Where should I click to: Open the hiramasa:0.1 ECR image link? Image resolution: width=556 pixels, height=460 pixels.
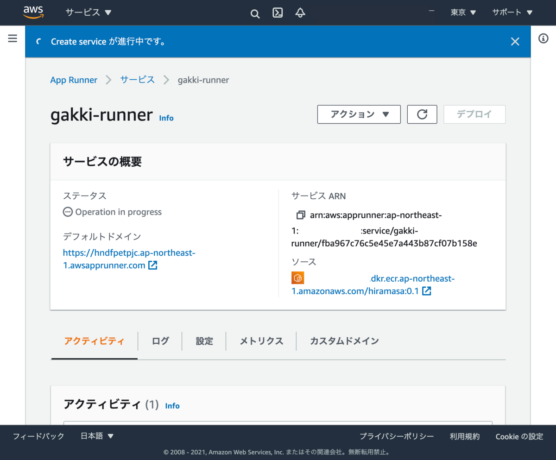(373, 285)
